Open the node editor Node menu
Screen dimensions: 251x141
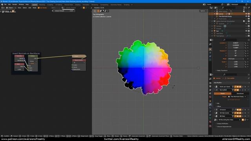pos(35,8)
